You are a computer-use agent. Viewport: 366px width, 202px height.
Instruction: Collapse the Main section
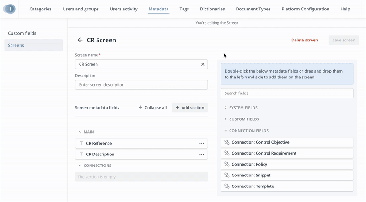(80, 132)
